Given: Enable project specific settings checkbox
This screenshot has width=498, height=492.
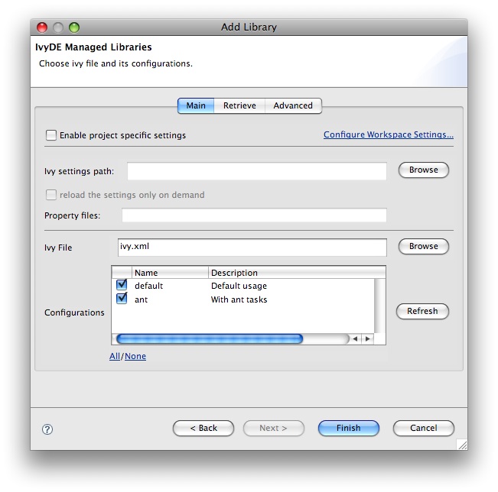Looking at the screenshot, I should tap(51, 135).
